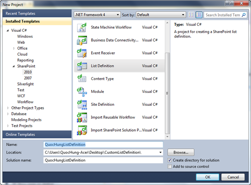Viewport: 251px width, 185px height.
Task: Uncheck Create directory for solution
Action: click(170, 160)
